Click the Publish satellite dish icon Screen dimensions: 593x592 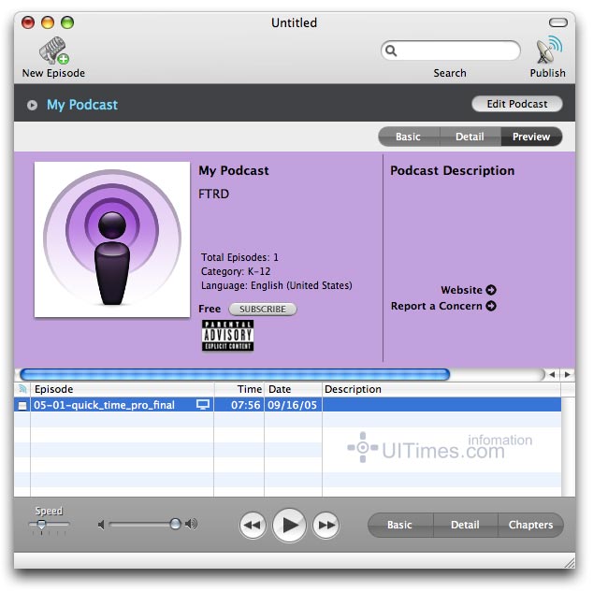(x=548, y=50)
